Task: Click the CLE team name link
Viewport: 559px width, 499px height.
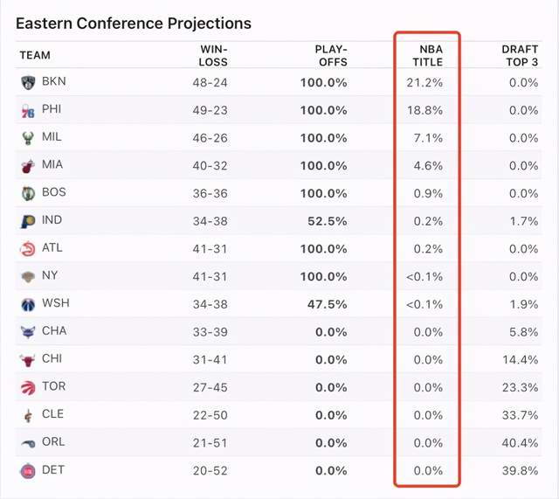Action: pos(52,414)
